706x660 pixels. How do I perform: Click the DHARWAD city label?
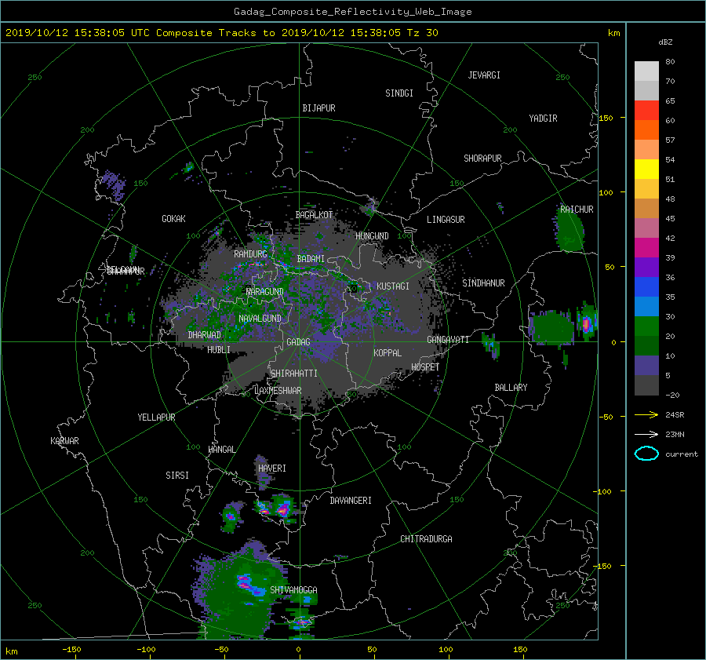(x=205, y=335)
